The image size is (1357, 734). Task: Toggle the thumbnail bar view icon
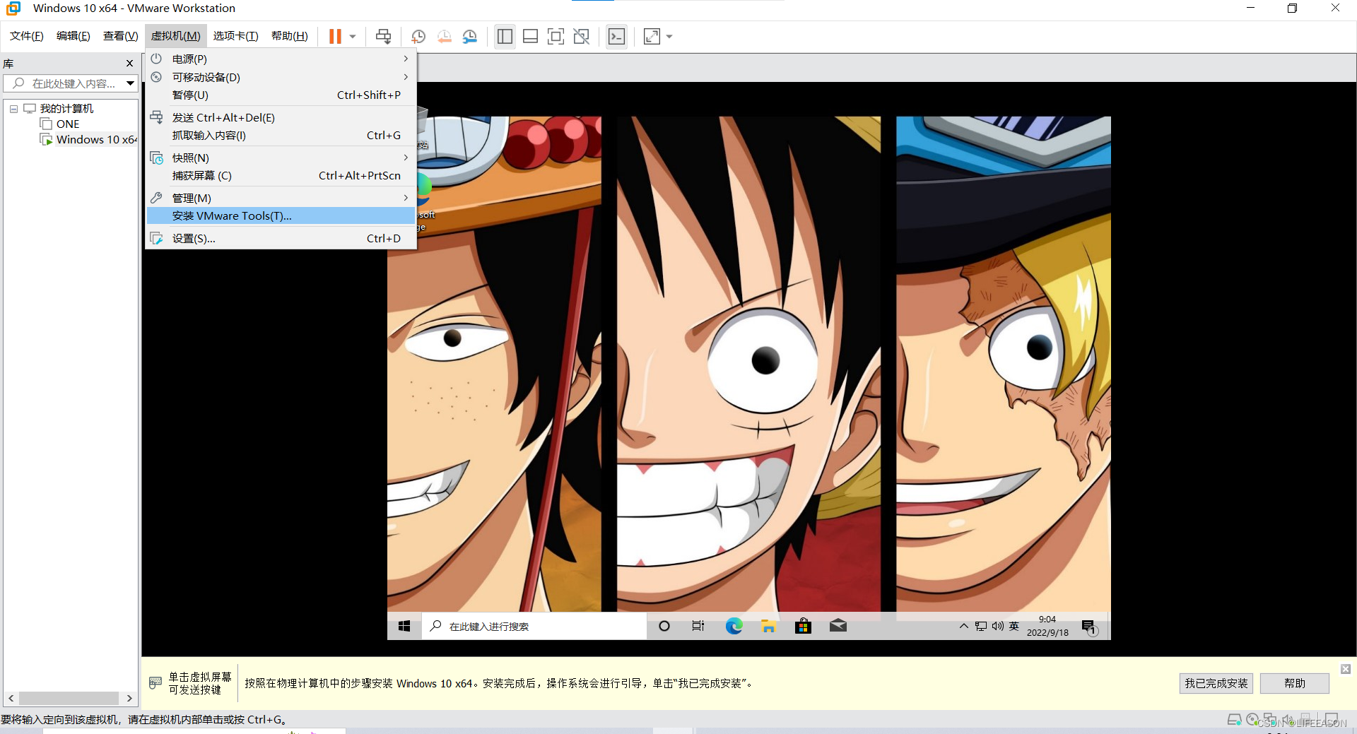(530, 36)
